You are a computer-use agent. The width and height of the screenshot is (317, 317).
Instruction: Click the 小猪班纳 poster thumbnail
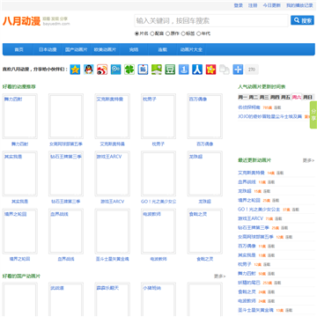click(x=158, y=299)
